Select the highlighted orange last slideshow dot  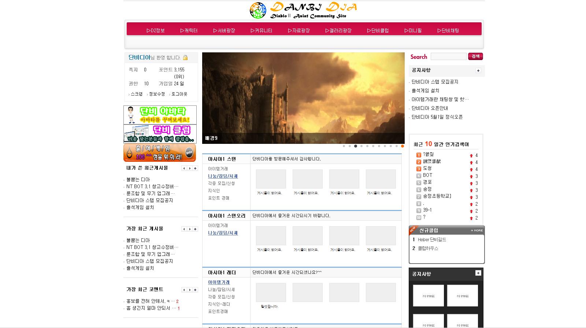tap(402, 146)
